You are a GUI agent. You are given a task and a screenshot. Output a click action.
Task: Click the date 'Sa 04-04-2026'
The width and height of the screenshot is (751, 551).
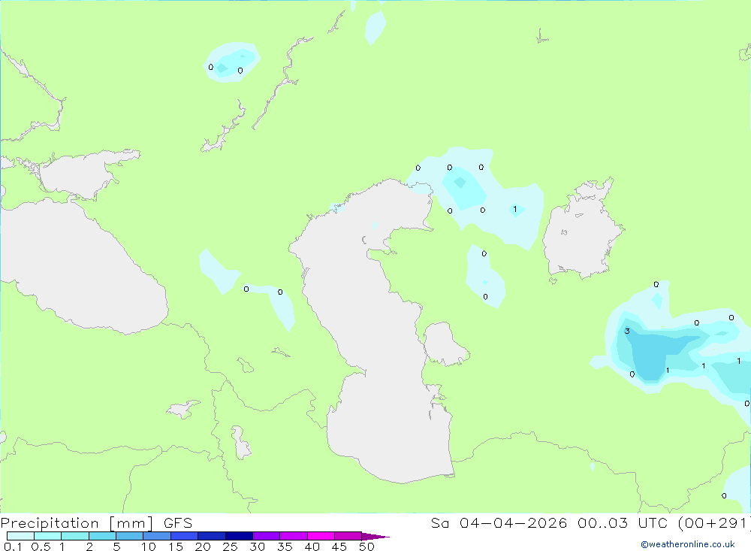(x=499, y=523)
